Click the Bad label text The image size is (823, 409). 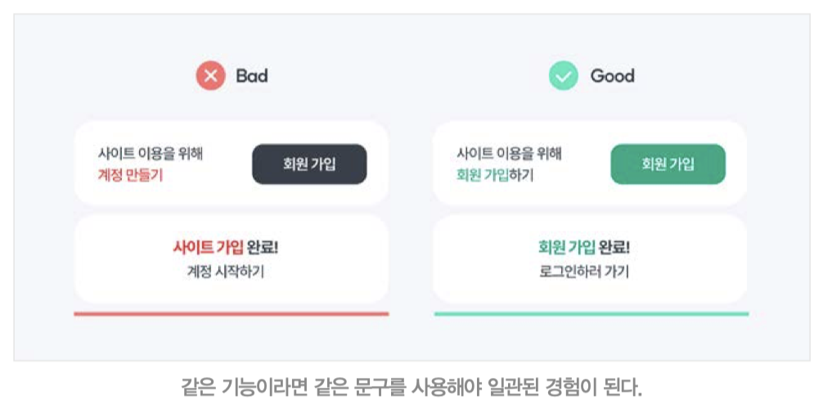coord(252,76)
